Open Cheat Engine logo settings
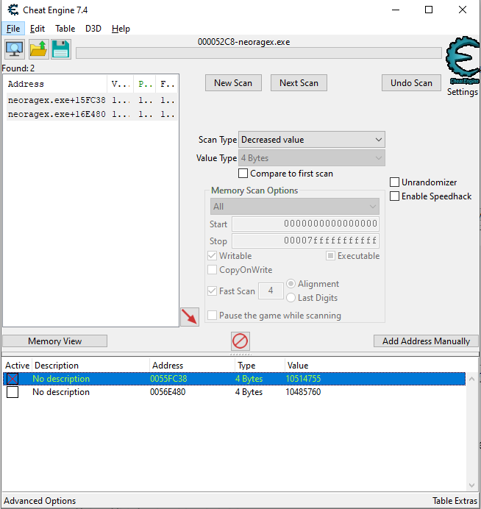The height and width of the screenshot is (509, 481). point(463,60)
